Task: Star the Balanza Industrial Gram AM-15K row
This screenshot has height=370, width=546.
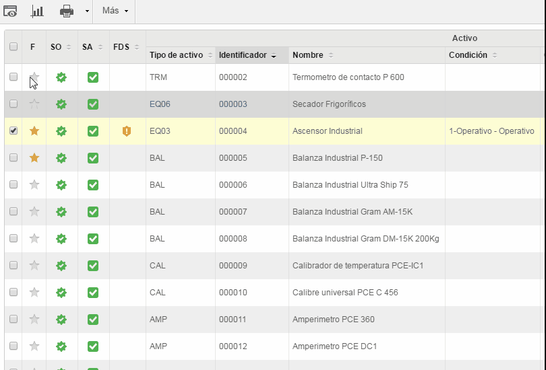Action: (34, 211)
